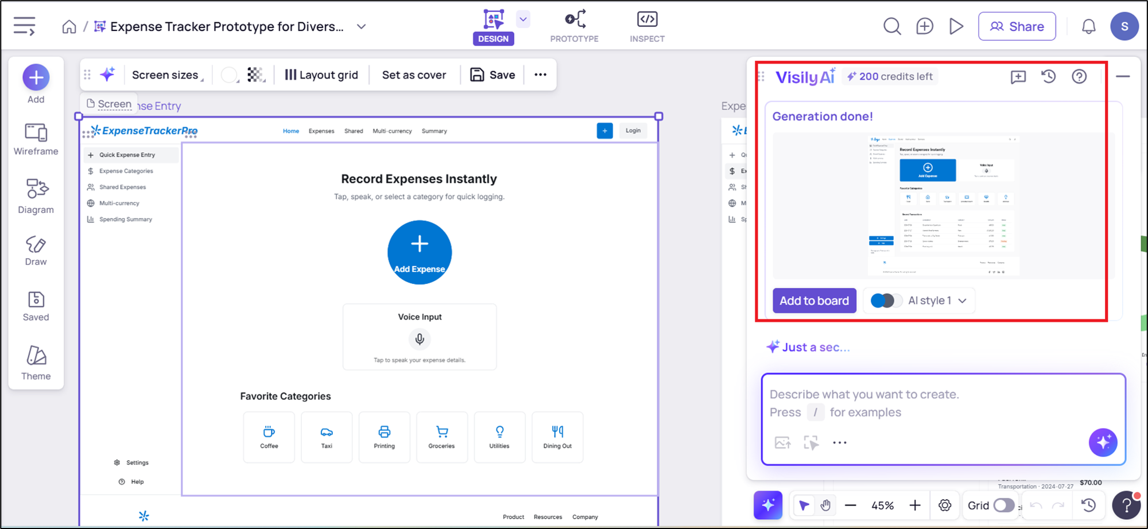The width and height of the screenshot is (1148, 529).
Task: Play the prototype preview
Action: [956, 26]
